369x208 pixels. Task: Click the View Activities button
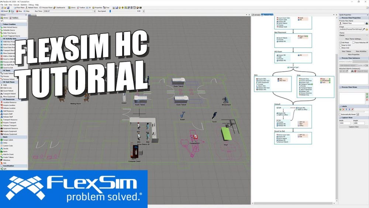(361, 51)
